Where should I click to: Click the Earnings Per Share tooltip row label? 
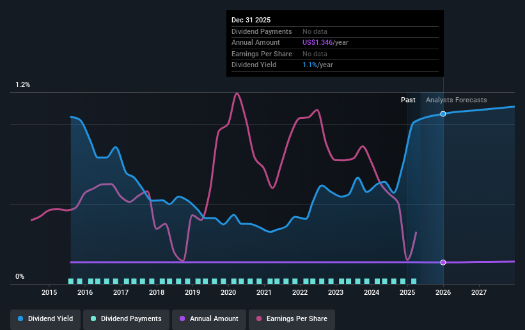click(262, 54)
